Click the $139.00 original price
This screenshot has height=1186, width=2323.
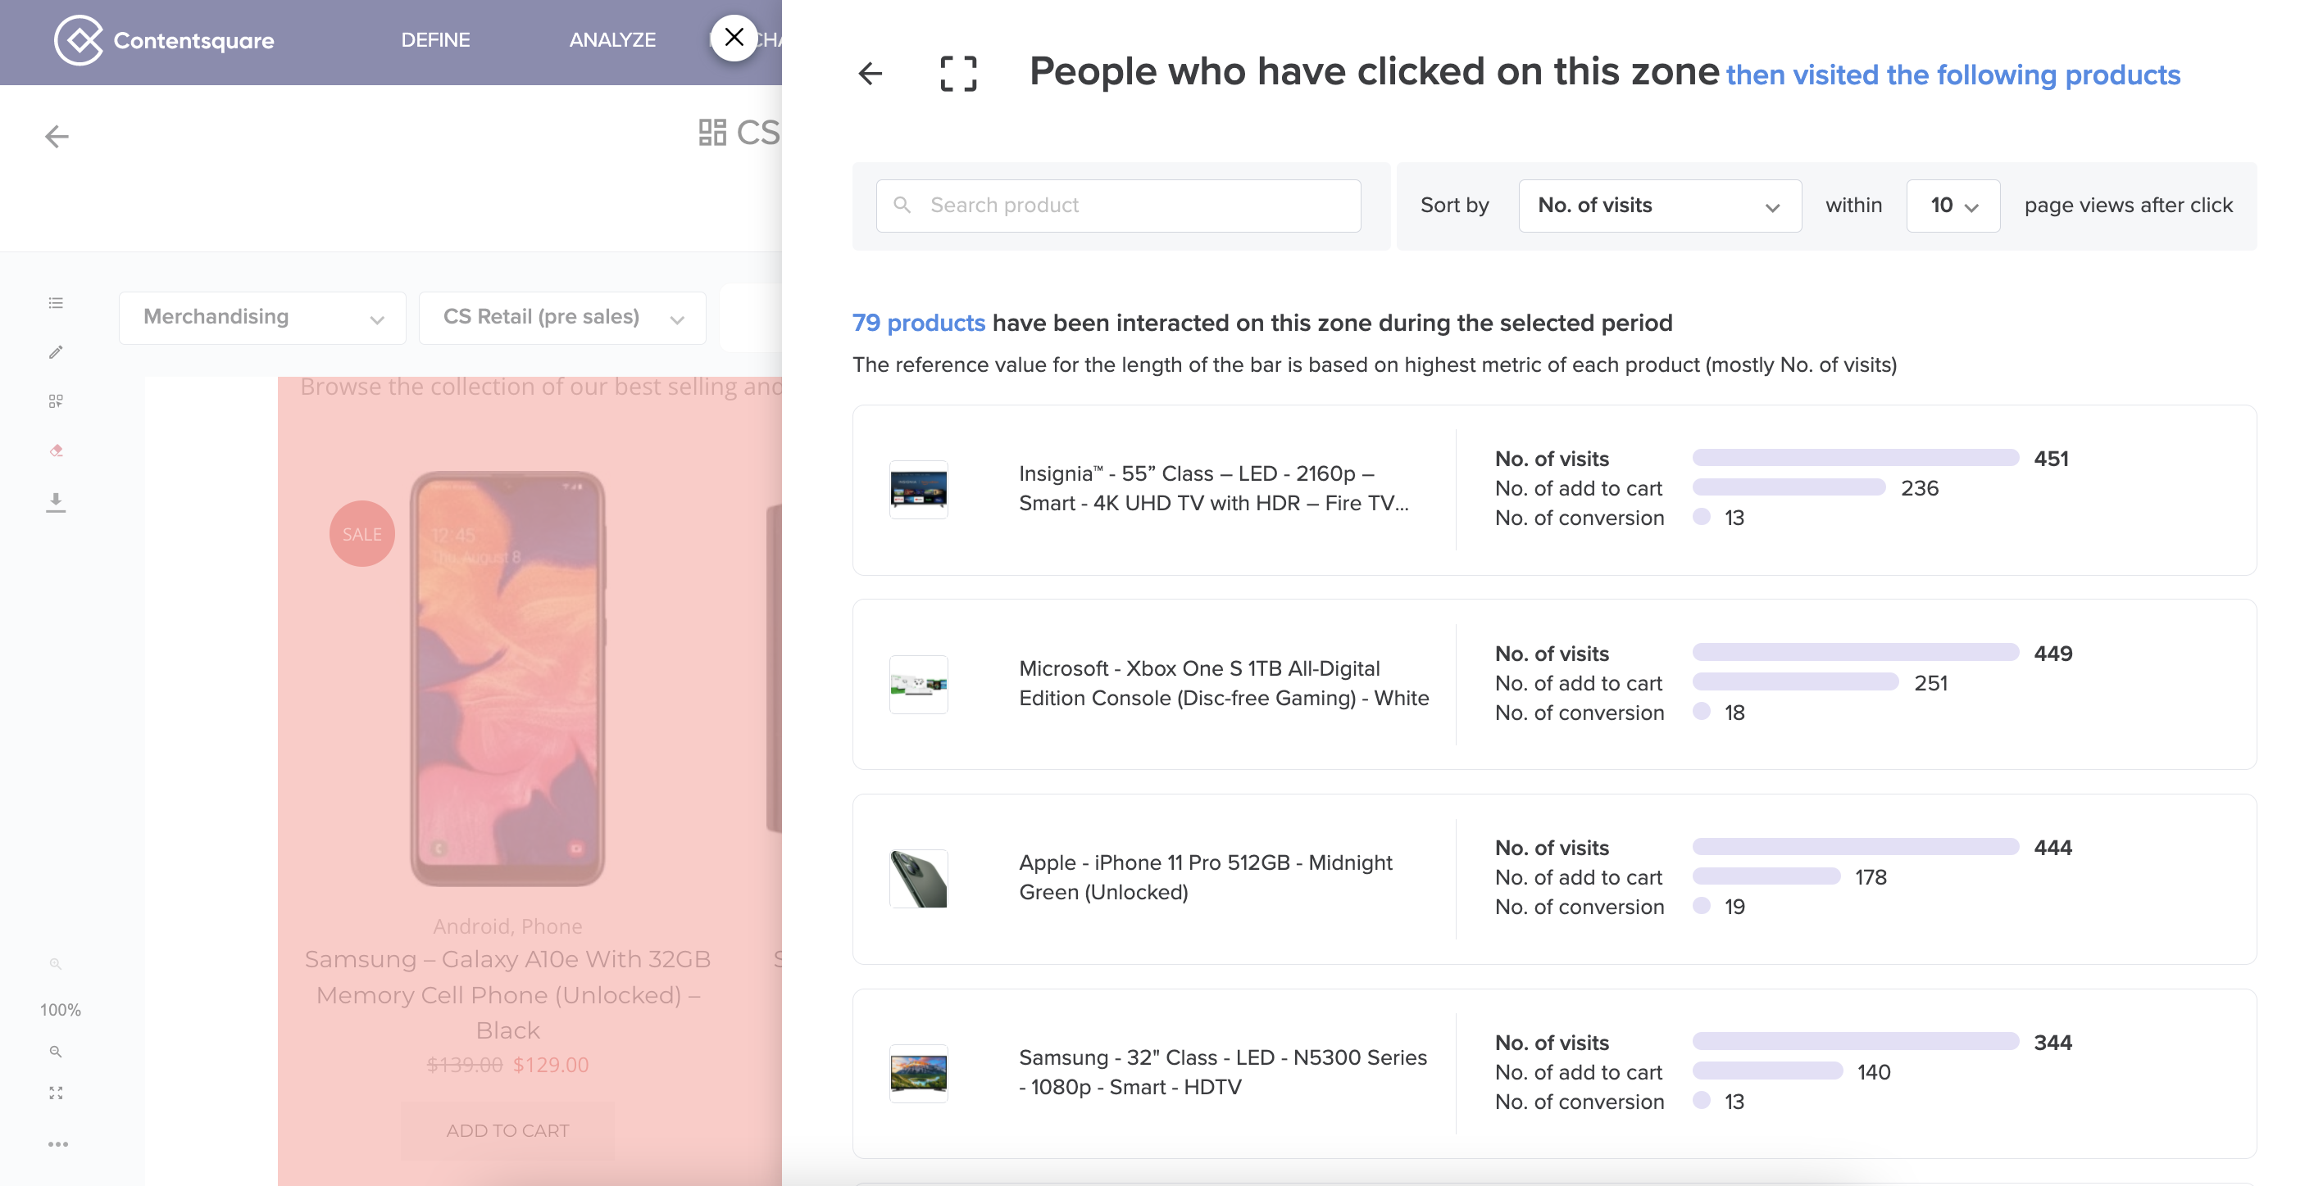click(x=465, y=1064)
